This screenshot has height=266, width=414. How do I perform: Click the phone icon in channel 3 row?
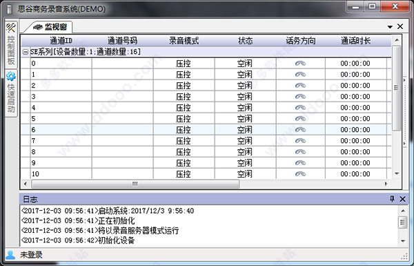click(300, 97)
